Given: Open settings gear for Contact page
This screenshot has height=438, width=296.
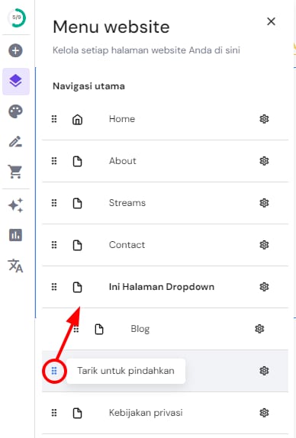Looking at the screenshot, I should pos(264,245).
